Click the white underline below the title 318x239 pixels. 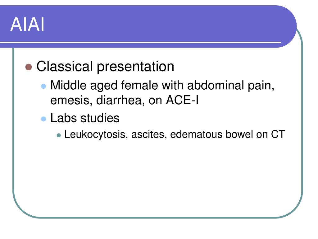coord(140,42)
